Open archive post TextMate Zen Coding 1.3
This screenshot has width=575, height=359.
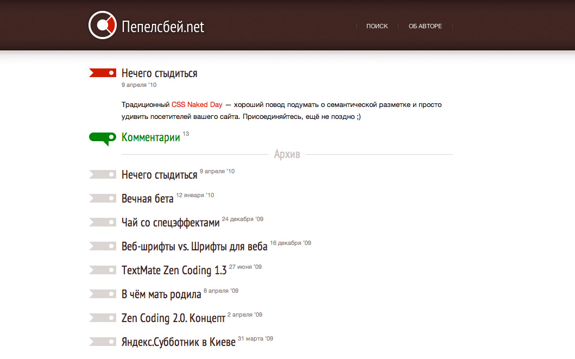(x=174, y=270)
